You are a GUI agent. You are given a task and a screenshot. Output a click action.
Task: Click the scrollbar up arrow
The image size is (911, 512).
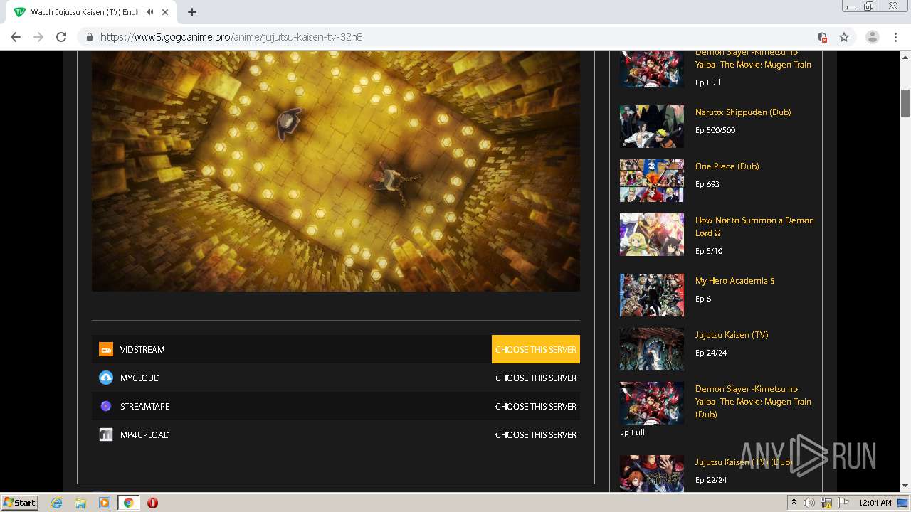click(905, 56)
